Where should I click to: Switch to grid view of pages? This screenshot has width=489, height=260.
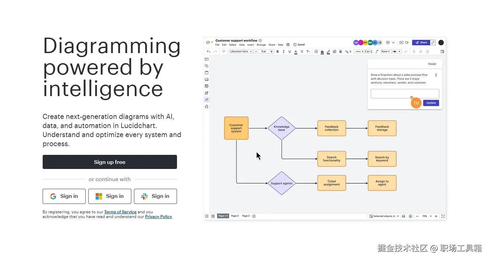point(213,216)
